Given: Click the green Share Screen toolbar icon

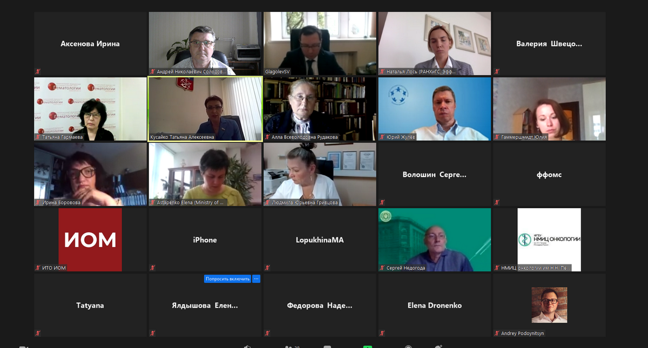Looking at the screenshot, I should (368, 346).
